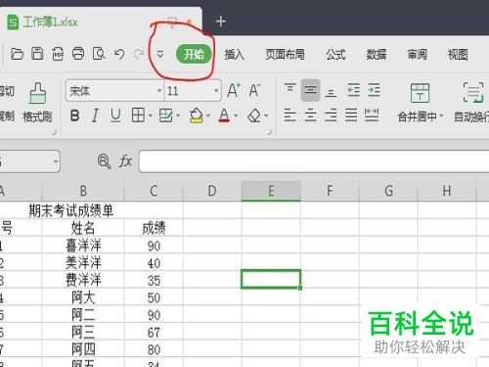489x367 pixels.
Task: Select the cell containing 喜洋洋
Action: point(83,246)
